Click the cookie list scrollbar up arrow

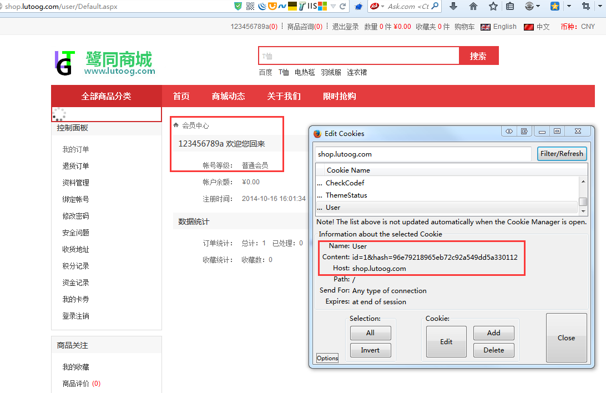point(583,182)
